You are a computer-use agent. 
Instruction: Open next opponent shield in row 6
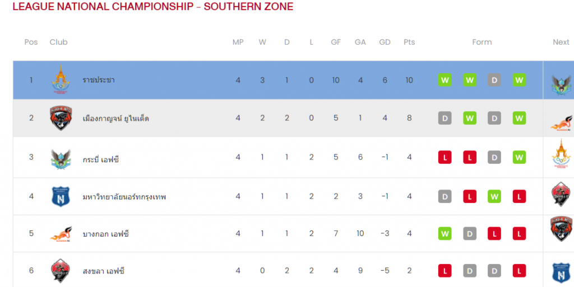[561, 272]
